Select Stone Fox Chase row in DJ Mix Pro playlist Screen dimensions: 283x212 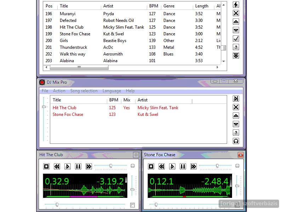click(138, 114)
